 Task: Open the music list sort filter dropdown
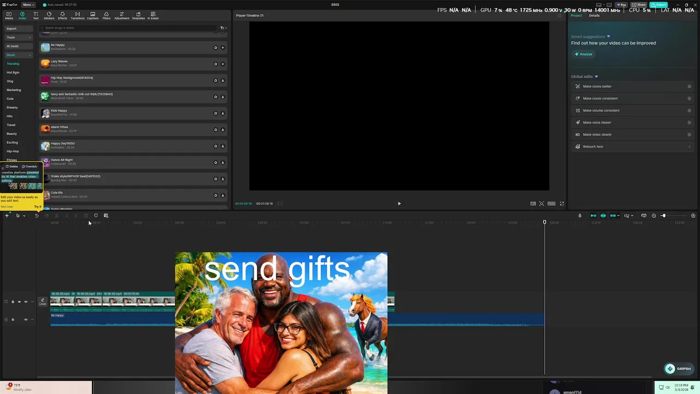pyautogui.click(x=223, y=28)
